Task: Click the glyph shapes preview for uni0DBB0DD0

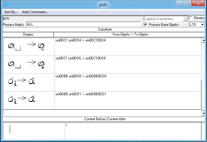Action: coord(29,83)
